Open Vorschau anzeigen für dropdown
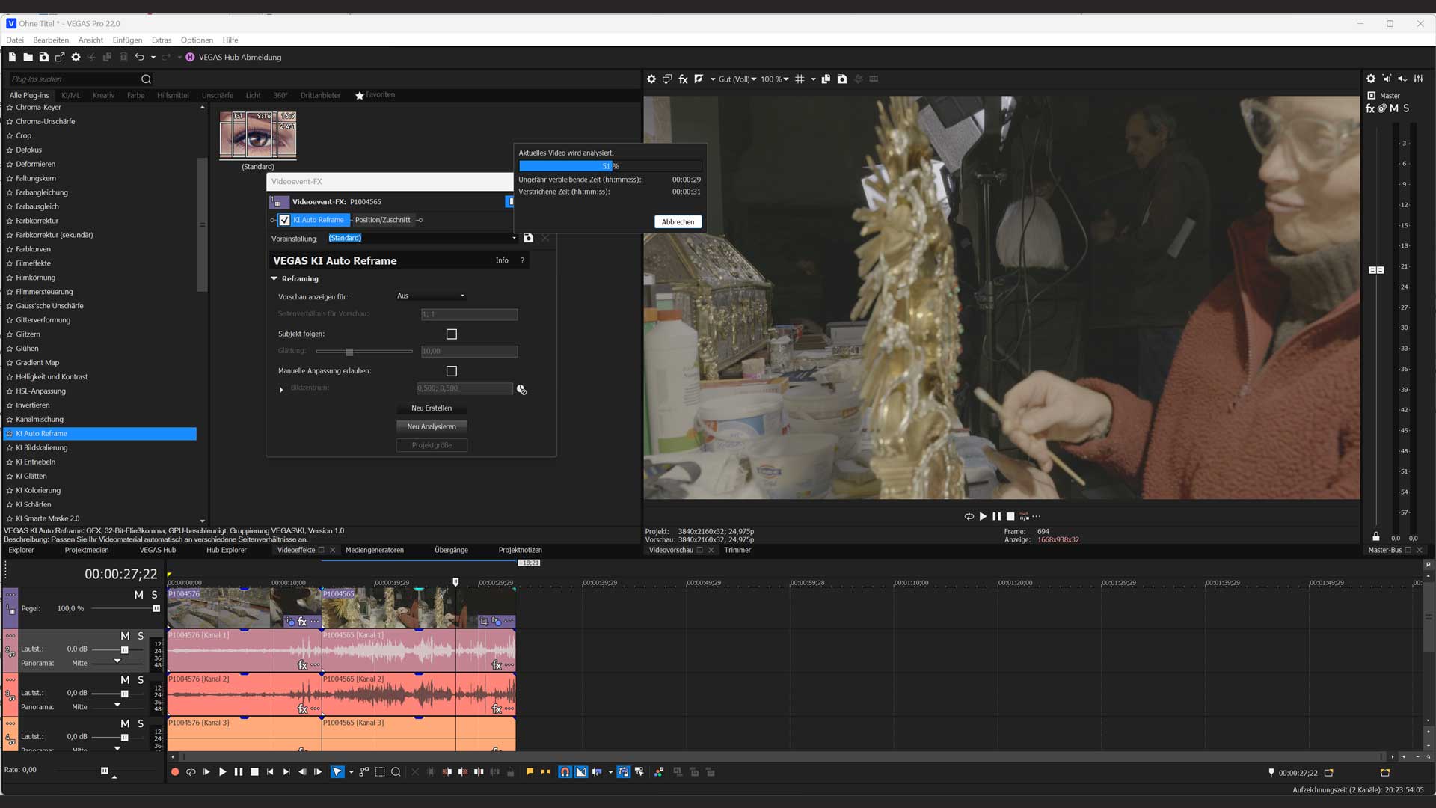This screenshot has height=808, width=1436. coord(431,296)
